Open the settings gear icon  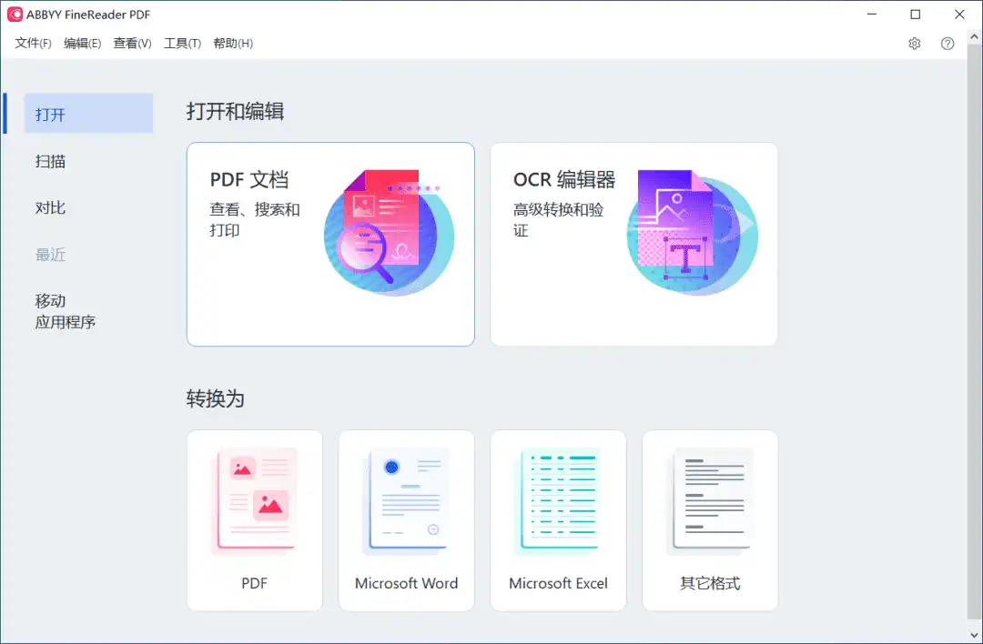[x=914, y=44]
